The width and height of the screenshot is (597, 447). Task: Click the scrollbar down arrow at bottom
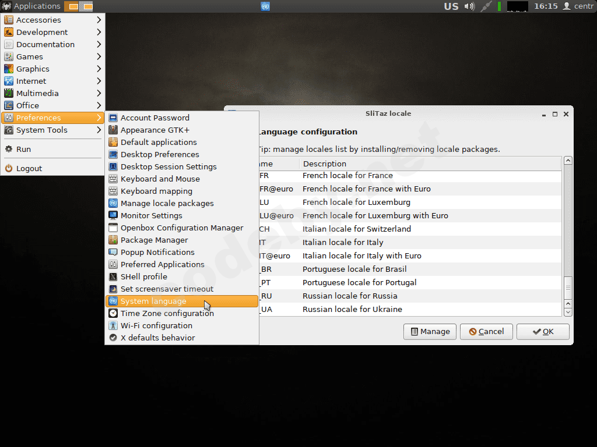coord(568,312)
